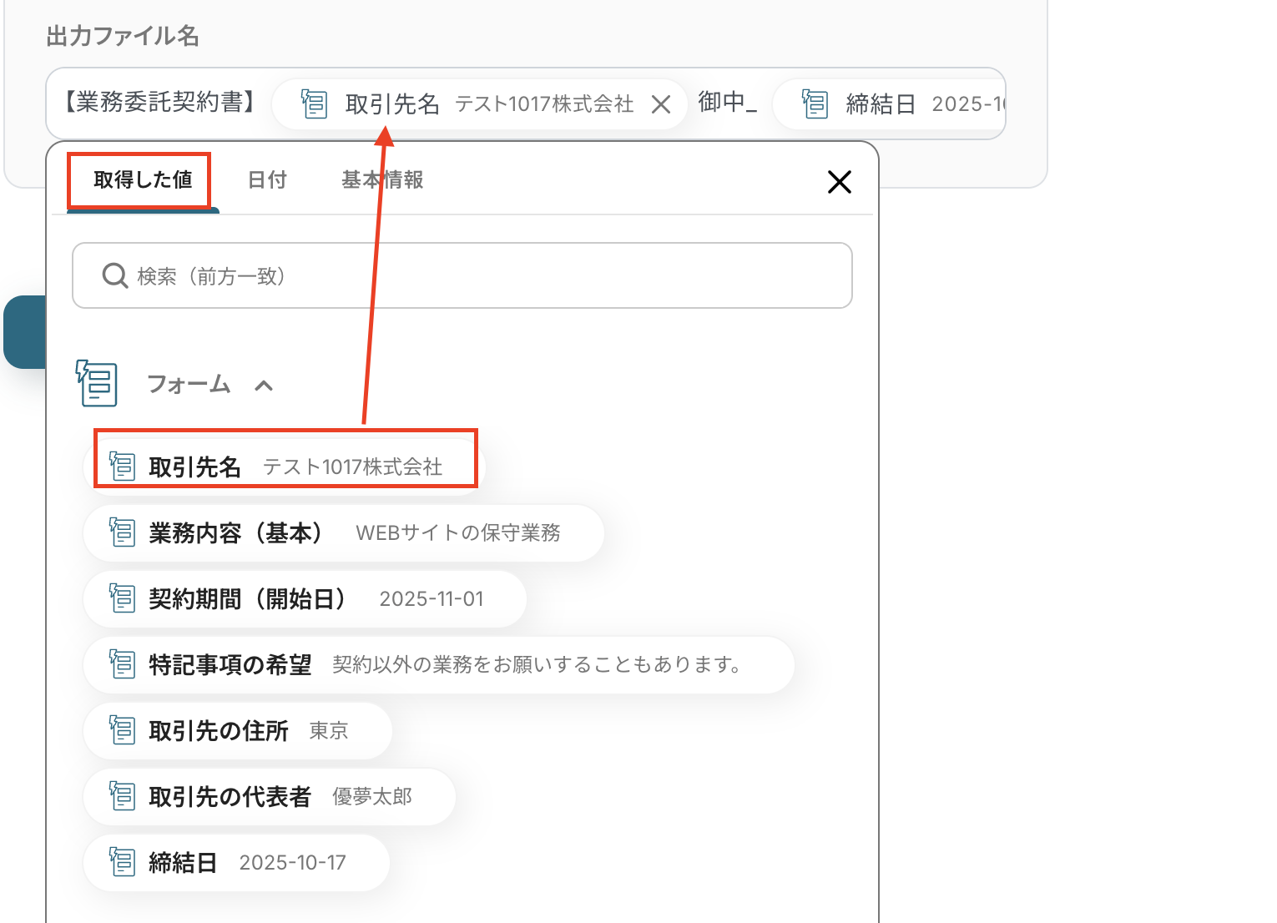Viewport: 1277px width, 923px height.
Task: Select the 取引先名 value chip in list
Action: click(285, 467)
